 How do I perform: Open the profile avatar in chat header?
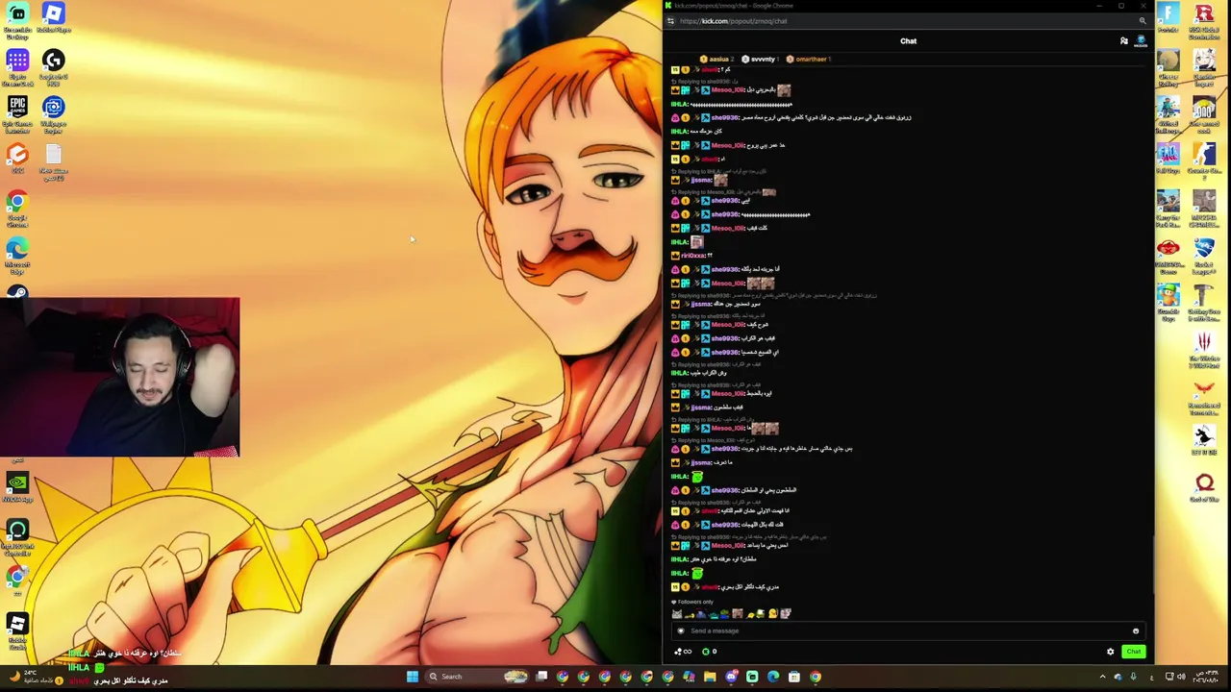click(1141, 41)
